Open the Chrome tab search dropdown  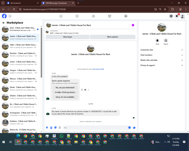coord(3,3)
